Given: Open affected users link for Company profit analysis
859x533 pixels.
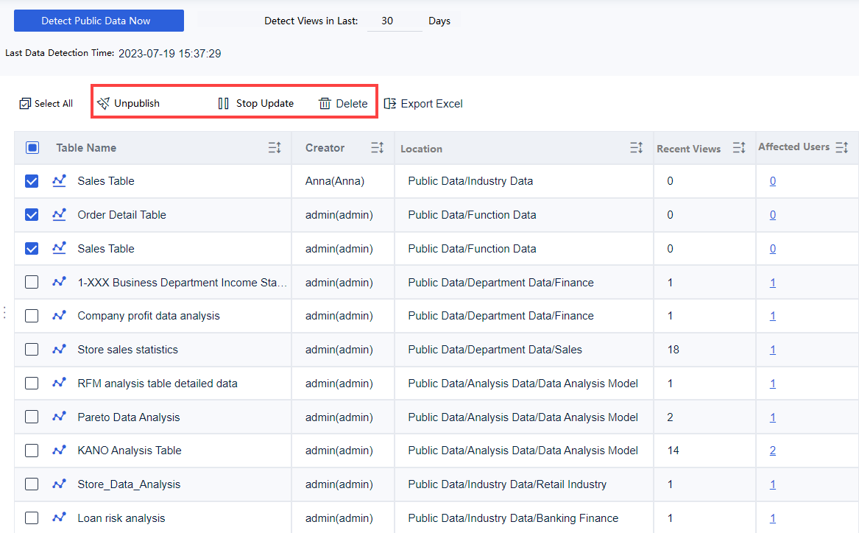Looking at the screenshot, I should coord(772,315).
